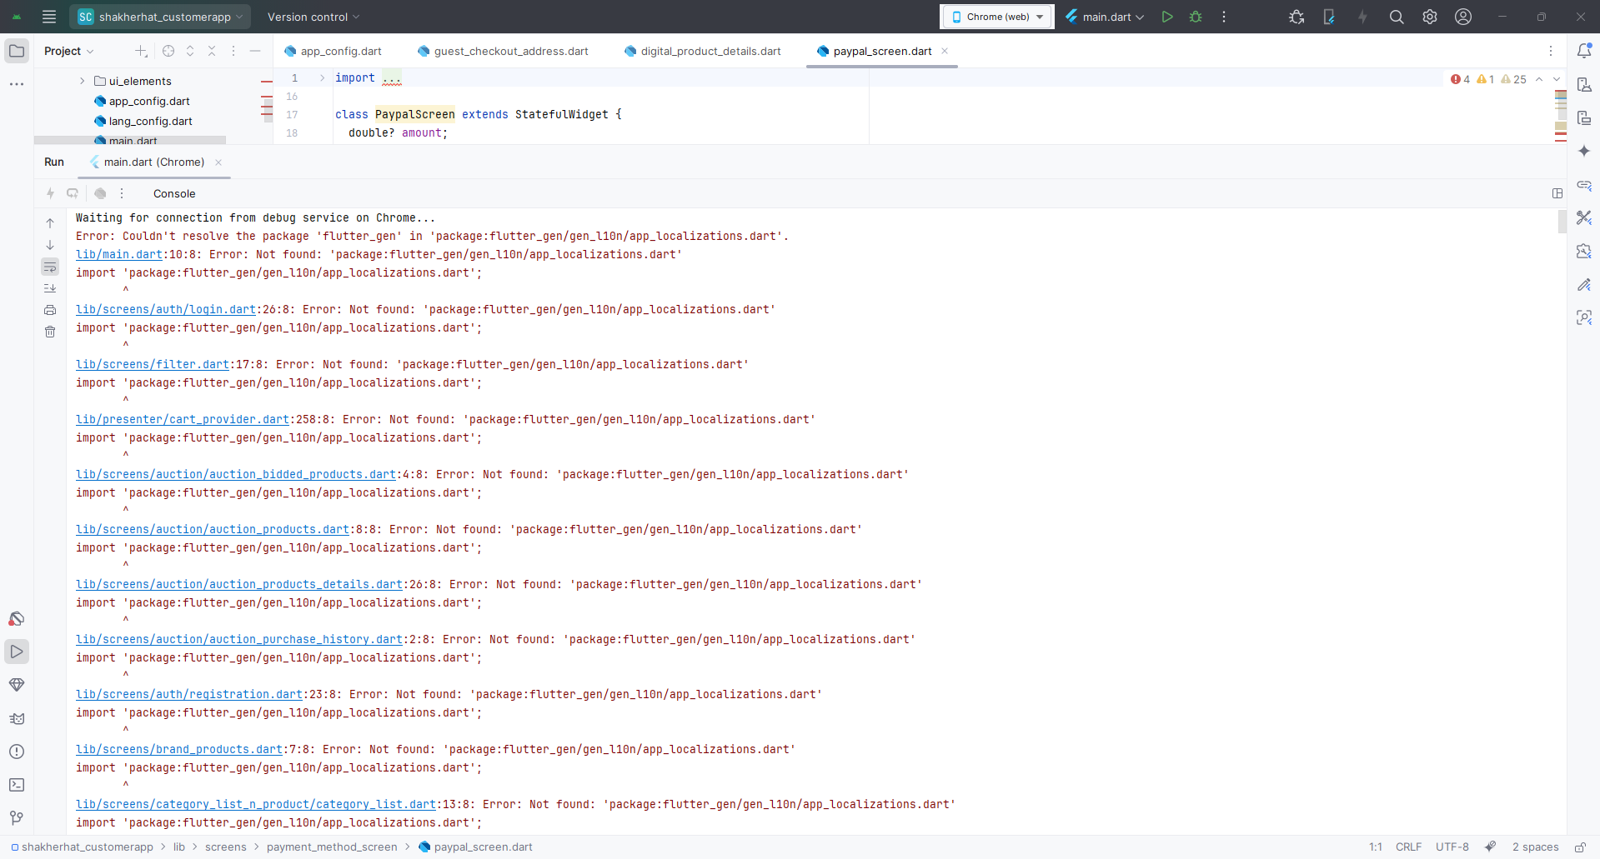
Task: Toggle soft-wrap in console
Action: click(50, 267)
